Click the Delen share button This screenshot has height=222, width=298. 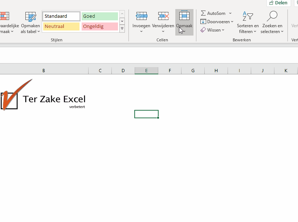point(279,3)
